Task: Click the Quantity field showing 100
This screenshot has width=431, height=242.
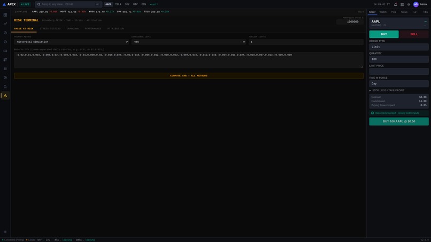Action: coord(399,59)
